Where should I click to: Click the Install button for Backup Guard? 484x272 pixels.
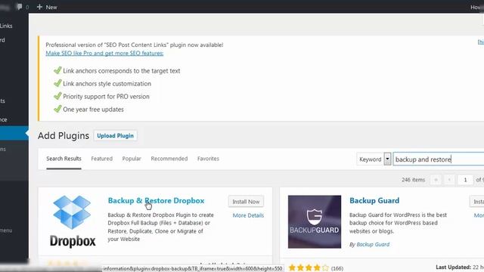pos(477,202)
